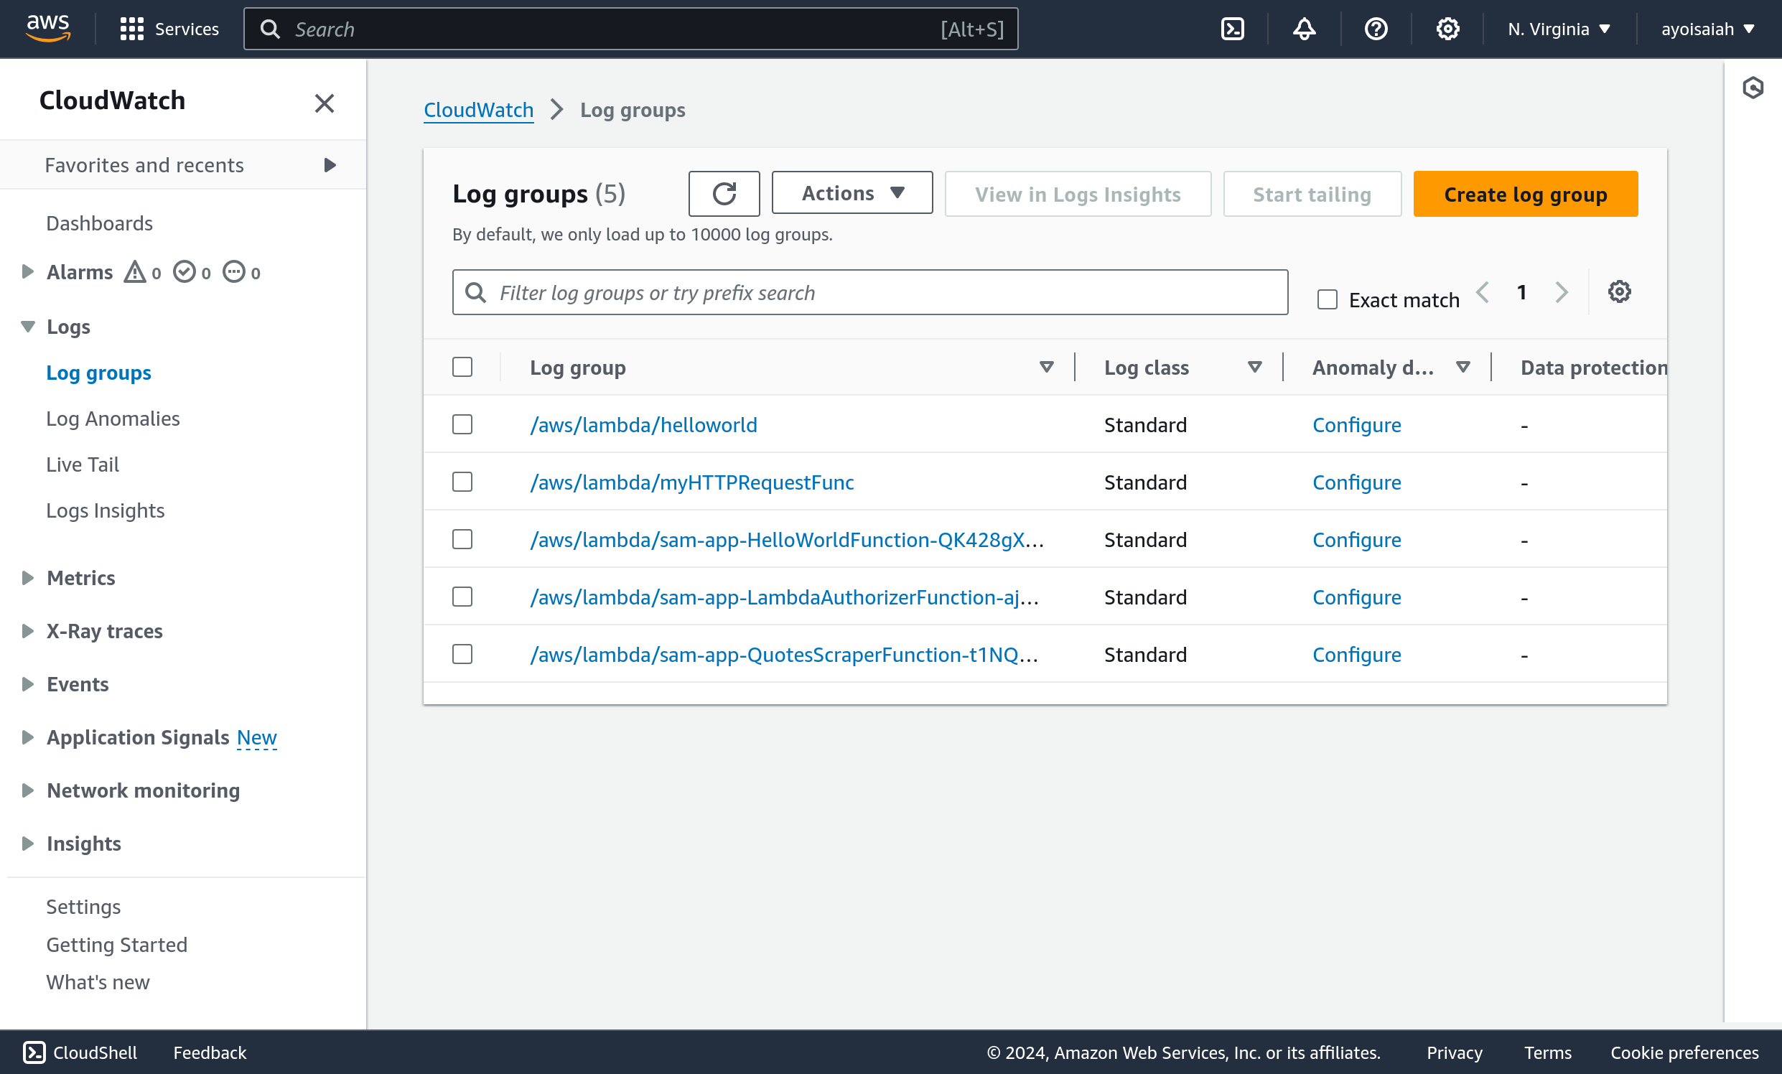The height and width of the screenshot is (1074, 1782).
Task: Select Live Tail in sidebar
Action: [83, 465]
